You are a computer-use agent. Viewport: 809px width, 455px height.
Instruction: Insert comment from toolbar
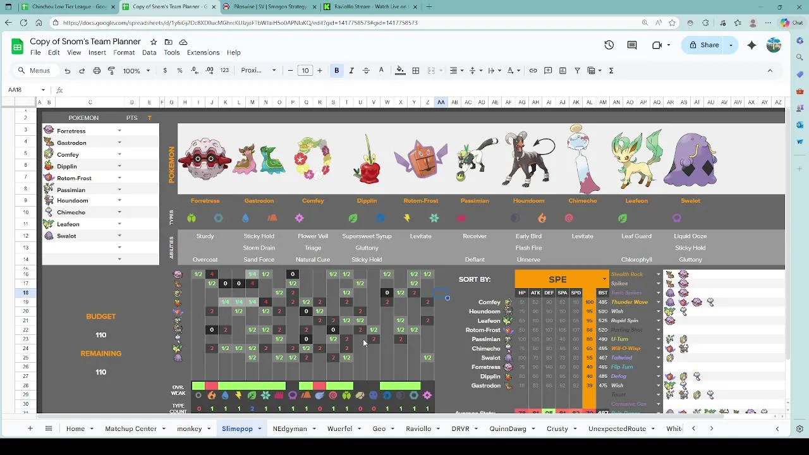click(x=548, y=71)
